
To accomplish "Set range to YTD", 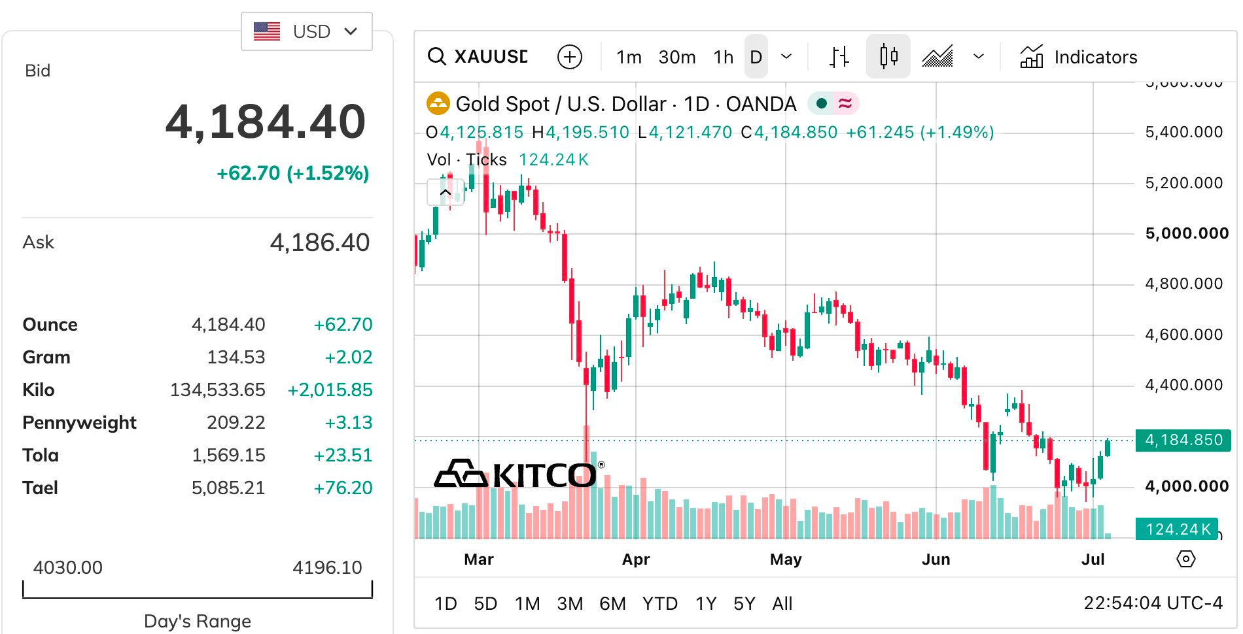I will (x=659, y=603).
